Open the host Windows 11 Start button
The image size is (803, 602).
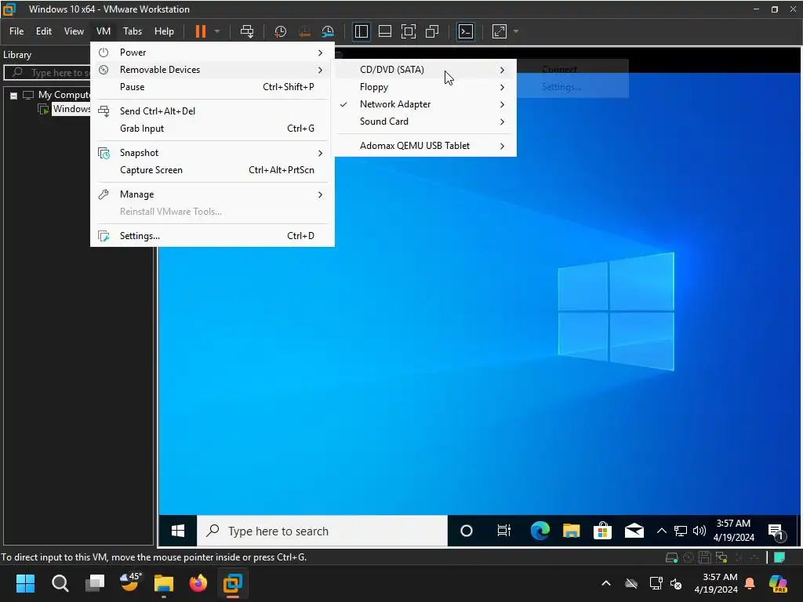tap(25, 583)
